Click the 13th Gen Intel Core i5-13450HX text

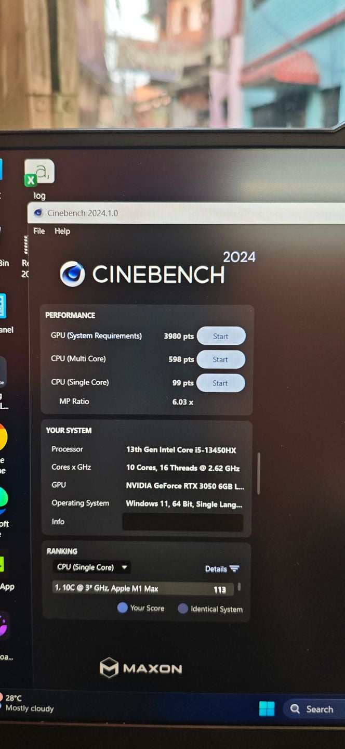point(181,450)
